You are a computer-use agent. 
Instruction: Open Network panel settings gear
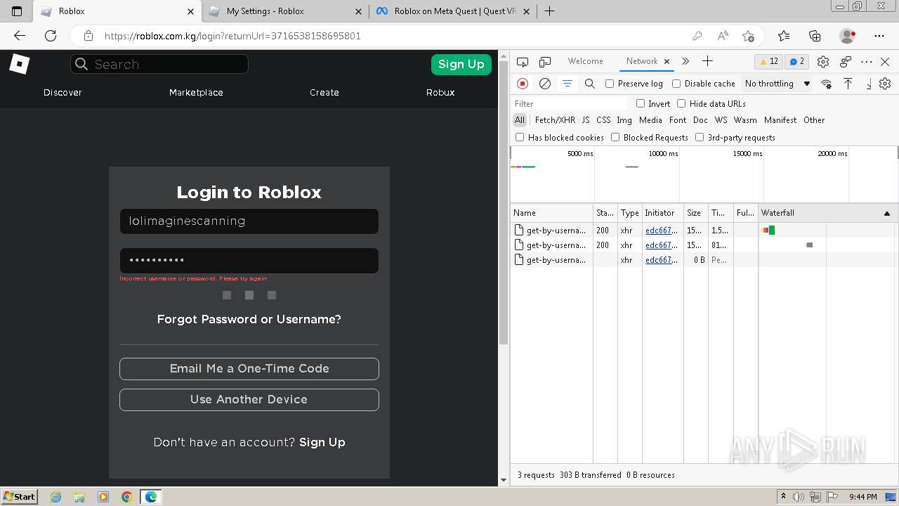pyautogui.click(x=885, y=84)
